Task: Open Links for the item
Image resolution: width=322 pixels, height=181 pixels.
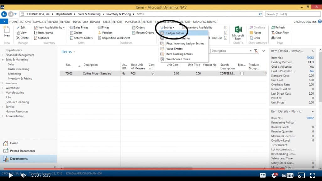Action: 255,38
